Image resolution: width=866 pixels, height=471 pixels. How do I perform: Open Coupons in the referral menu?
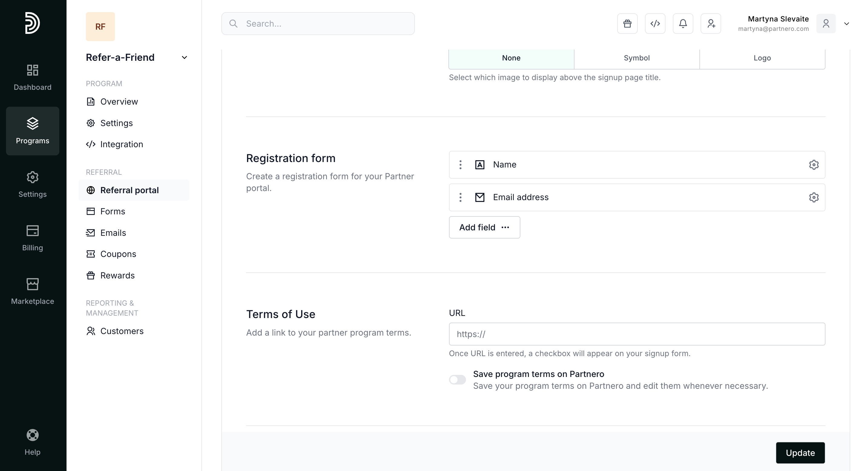click(x=118, y=254)
